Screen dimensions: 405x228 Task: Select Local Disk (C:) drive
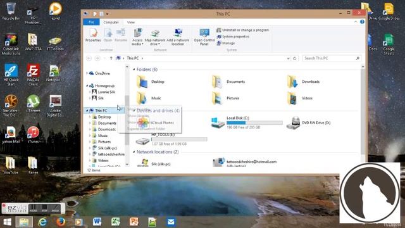tap(247, 122)
